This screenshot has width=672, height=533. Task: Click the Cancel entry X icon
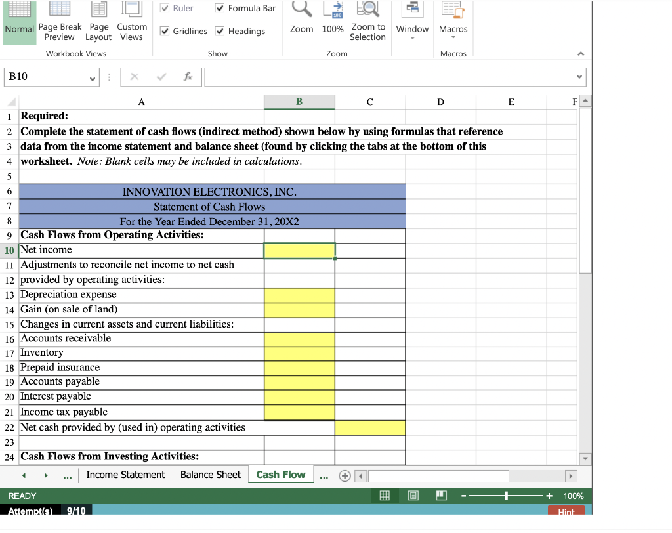(134, 77)
